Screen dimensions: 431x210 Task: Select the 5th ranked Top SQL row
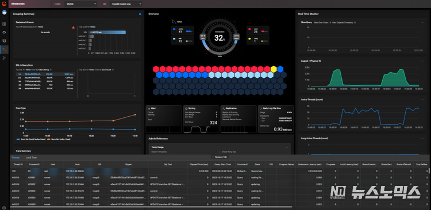[x=45, y=89]
